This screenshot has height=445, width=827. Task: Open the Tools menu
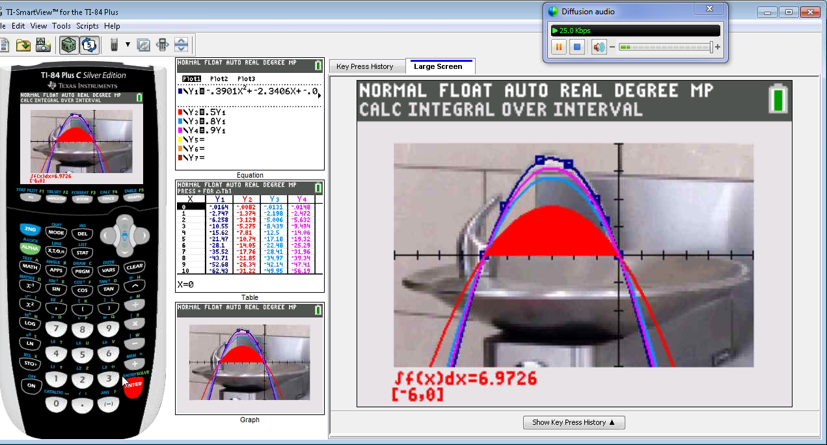tap(62, 26)
